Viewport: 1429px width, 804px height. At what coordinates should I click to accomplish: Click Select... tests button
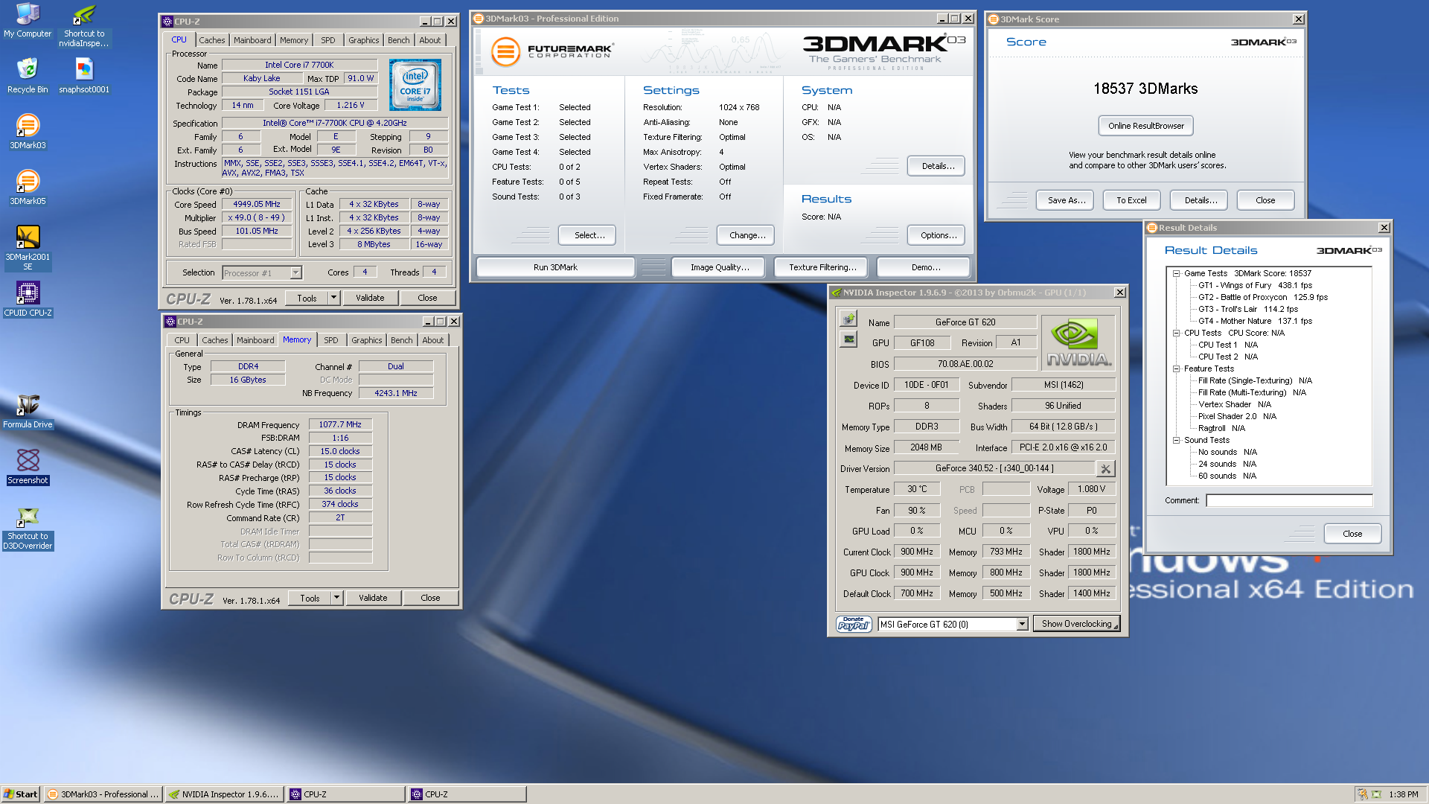587,235
